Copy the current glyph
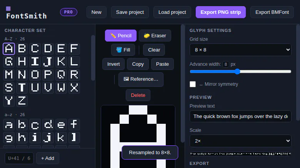The height and width of the screenshot is (168, 300). point(138,64)
